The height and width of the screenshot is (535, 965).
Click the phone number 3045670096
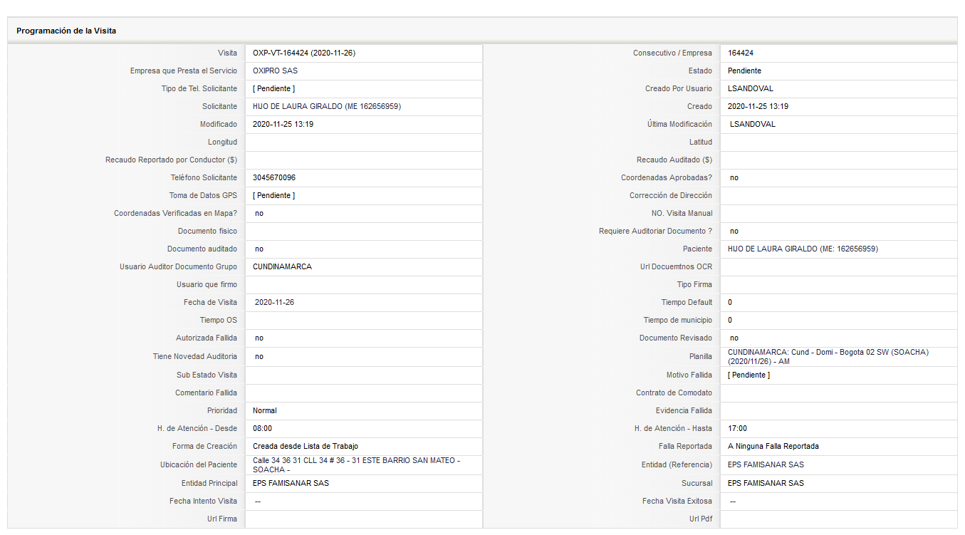(x=274, y=178)
